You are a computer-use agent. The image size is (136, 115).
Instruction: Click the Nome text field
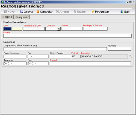click(x=67, y=36)
